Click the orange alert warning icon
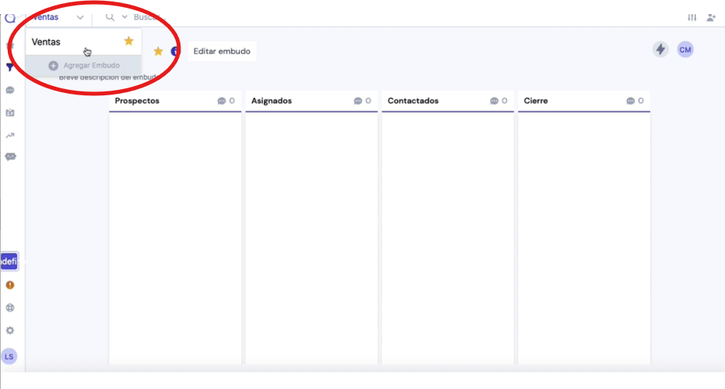This screenshot has height=389, width=725. point(10,285)
